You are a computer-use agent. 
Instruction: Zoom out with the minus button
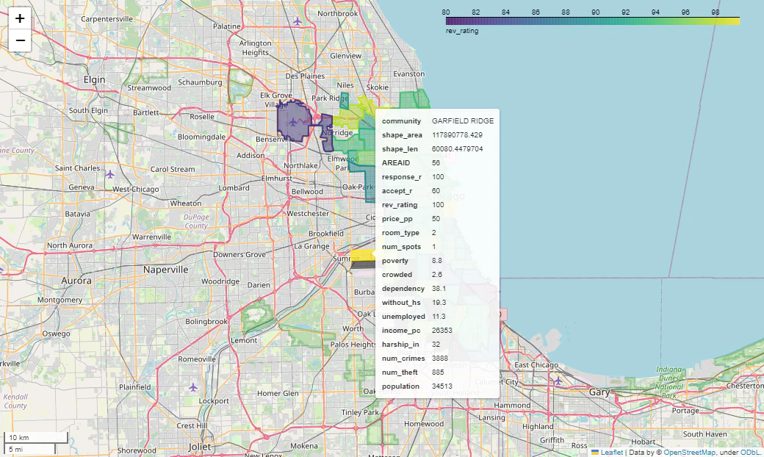pos(20,40)
